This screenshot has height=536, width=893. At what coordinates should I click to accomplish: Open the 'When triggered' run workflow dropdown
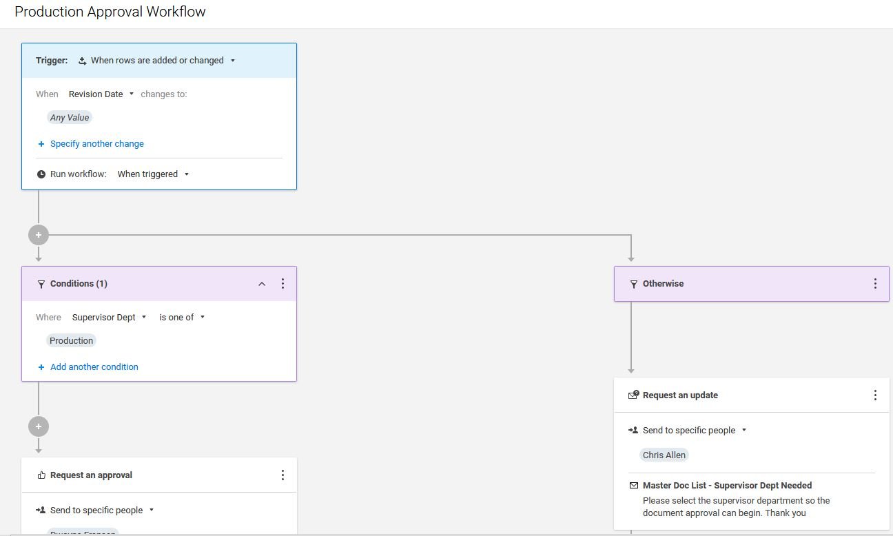tap(153, 174)
